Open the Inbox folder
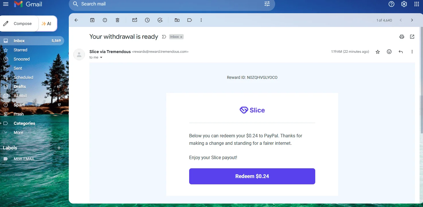The image size is (423, 207). (32, 41)
